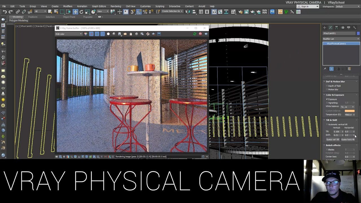The image size is (361, 203).
Task: Click the Custom balance color swatch
Action: click(349, 111)
